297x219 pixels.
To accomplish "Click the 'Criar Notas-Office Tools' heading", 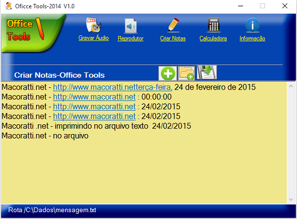I will point(59,75).
